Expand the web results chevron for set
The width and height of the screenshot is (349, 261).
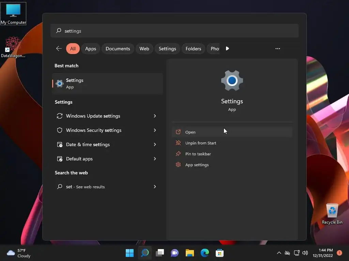(x=155, y=187)
